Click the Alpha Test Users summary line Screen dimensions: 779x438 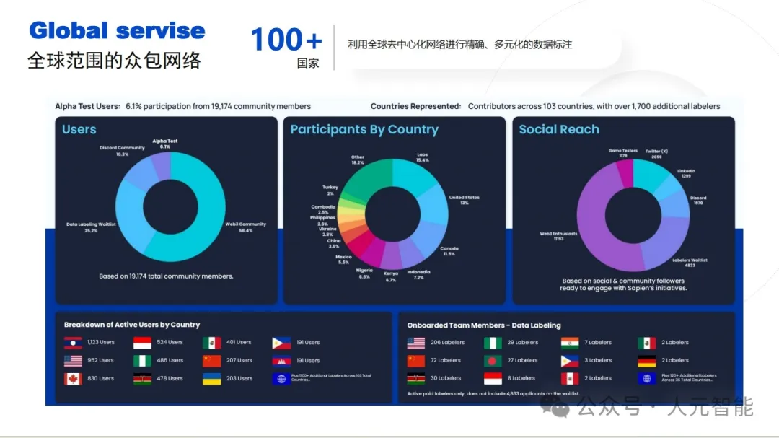pyautogui.click(x=182, y=106)
